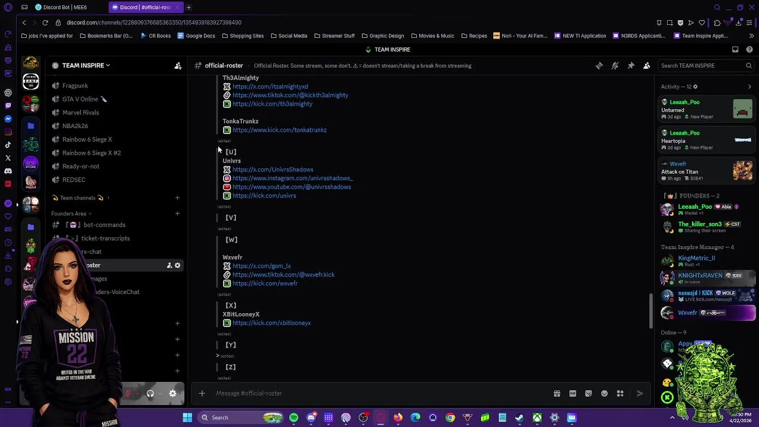Open the Shopping Sites bookmarks folder
The width and height of the screenshot is (759, 427).
[243, 36]
